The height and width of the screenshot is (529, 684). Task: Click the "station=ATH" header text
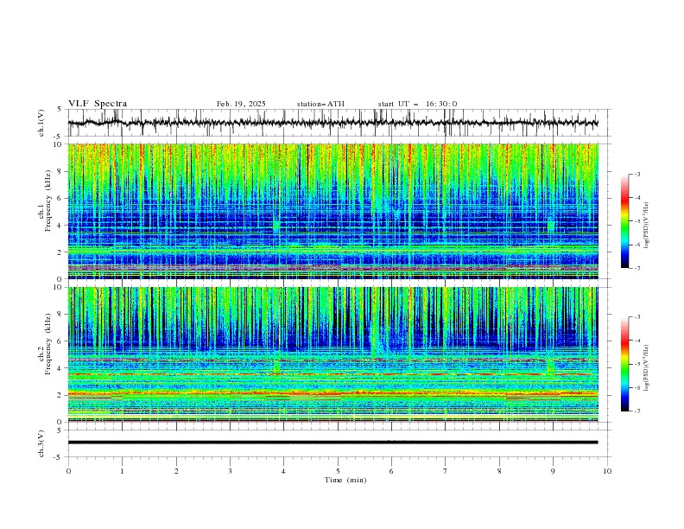coord(320,104)
